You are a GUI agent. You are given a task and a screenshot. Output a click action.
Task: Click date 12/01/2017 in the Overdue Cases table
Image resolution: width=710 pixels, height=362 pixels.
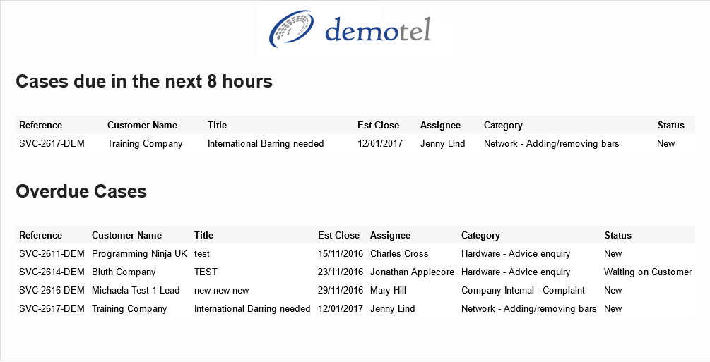pyautogui.click(x=341, y=308)
